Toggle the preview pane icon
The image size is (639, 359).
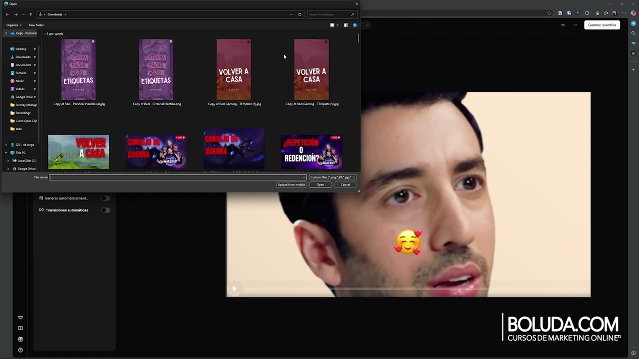(x=345, y=25)
